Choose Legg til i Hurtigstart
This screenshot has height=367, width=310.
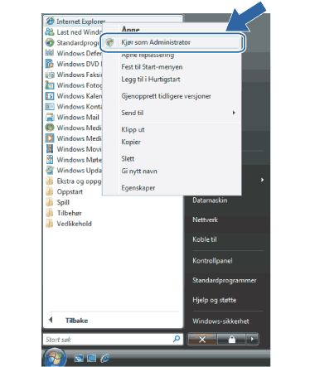(151, 80)
